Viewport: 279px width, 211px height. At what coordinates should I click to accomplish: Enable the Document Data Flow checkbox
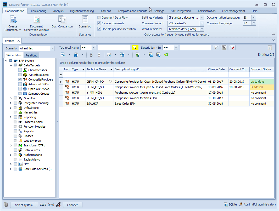pos(99,18)
